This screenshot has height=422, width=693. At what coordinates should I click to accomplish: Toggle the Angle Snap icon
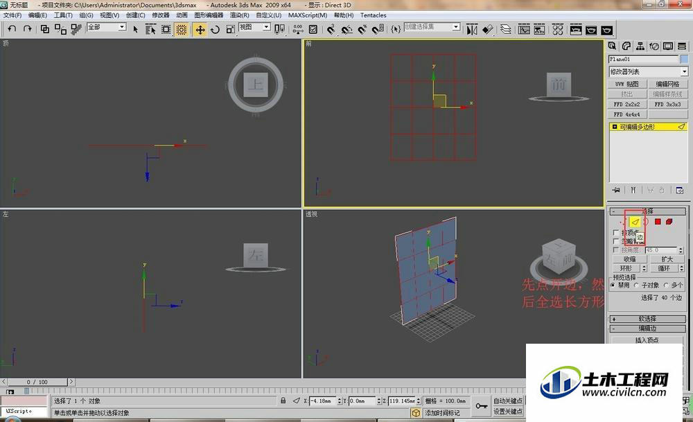point(347,30)
